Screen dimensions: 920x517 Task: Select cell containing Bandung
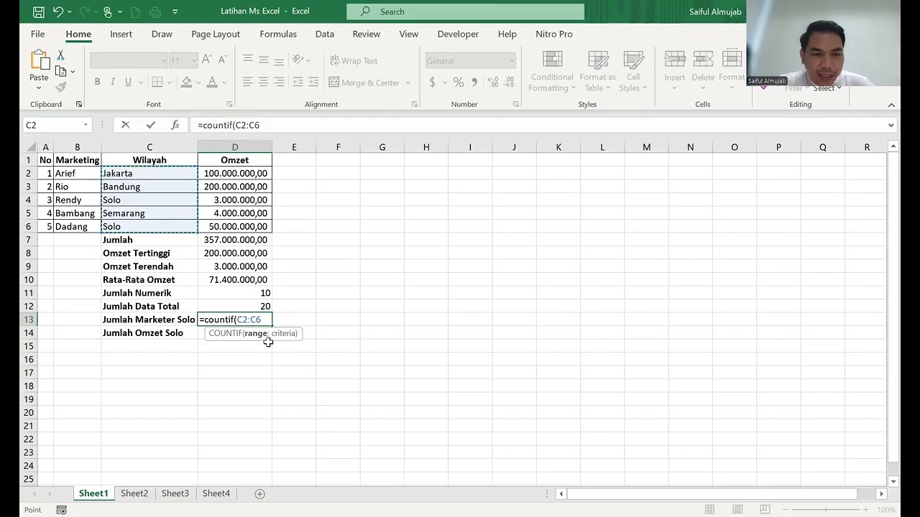[149, 187]
